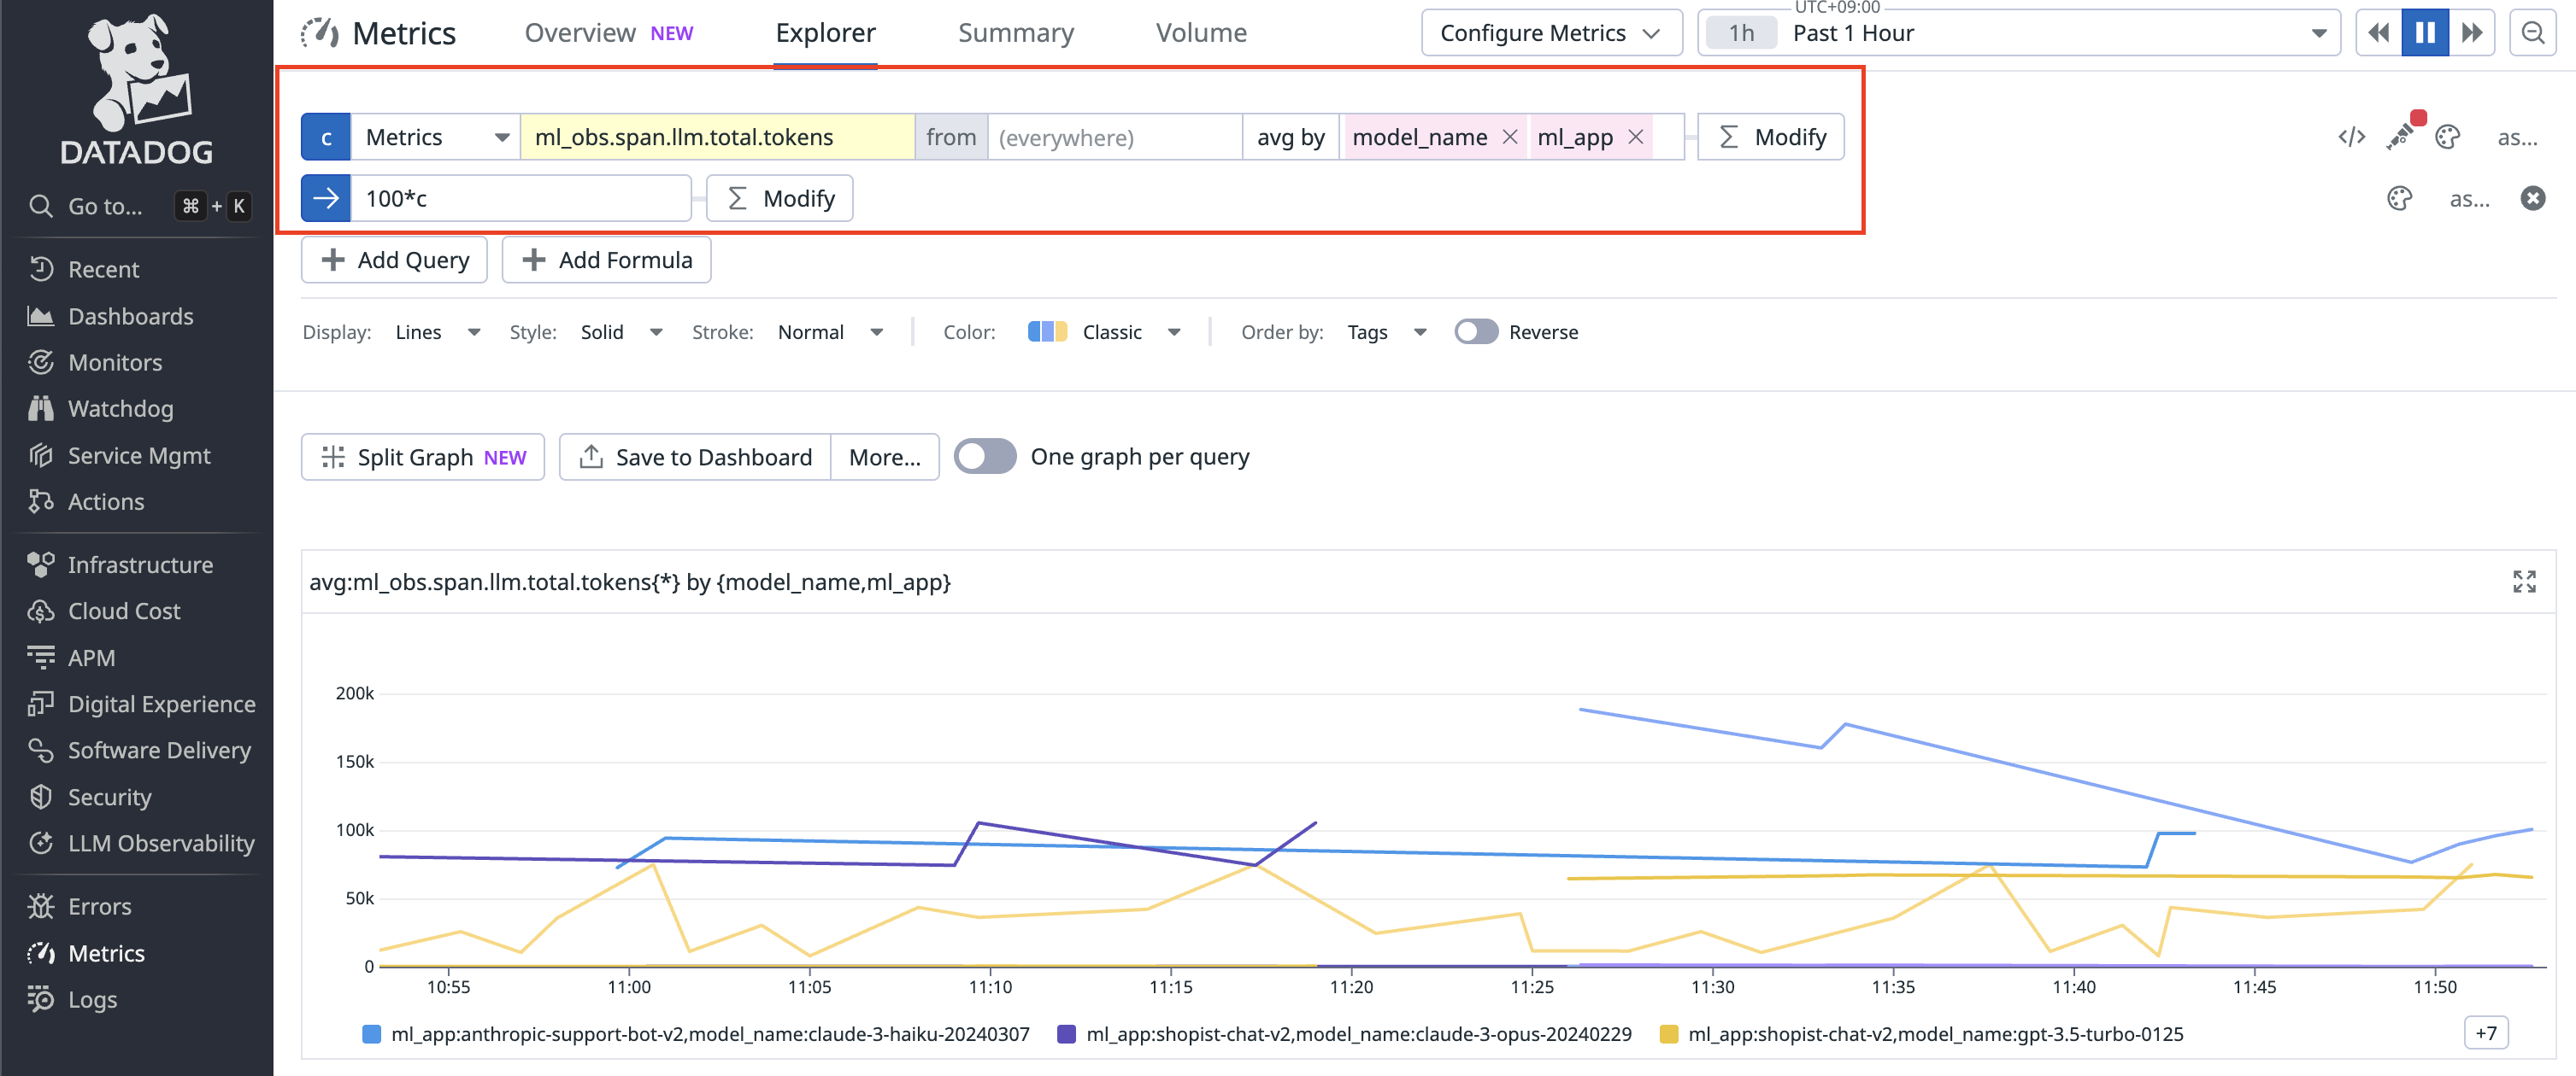Pause the live time updates

coord(2424,33)
